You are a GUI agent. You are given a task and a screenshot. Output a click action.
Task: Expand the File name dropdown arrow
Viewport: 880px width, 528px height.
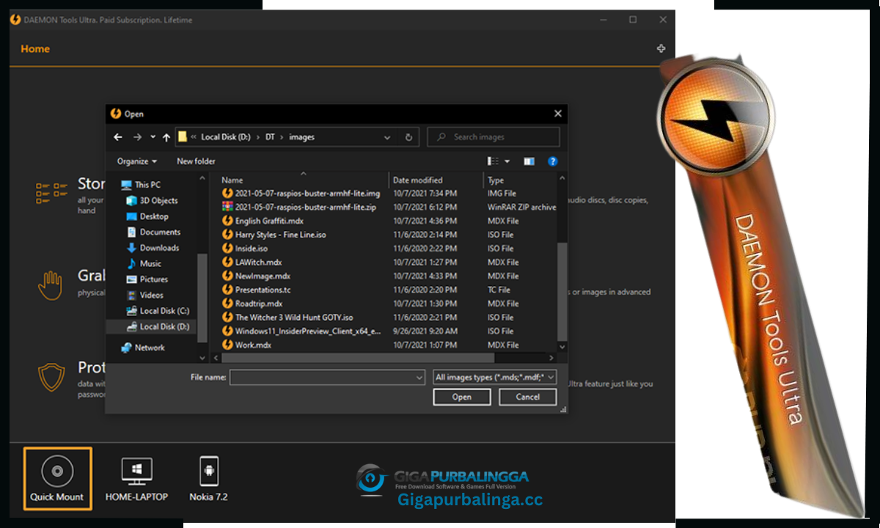click(x=419, y=377)
